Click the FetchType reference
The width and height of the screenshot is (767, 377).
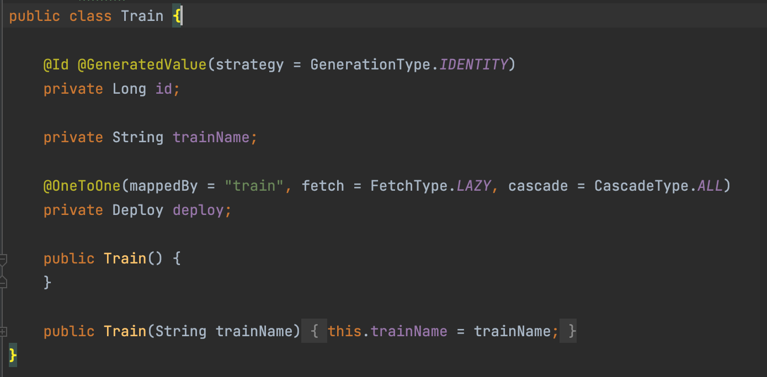coord(409,186)
